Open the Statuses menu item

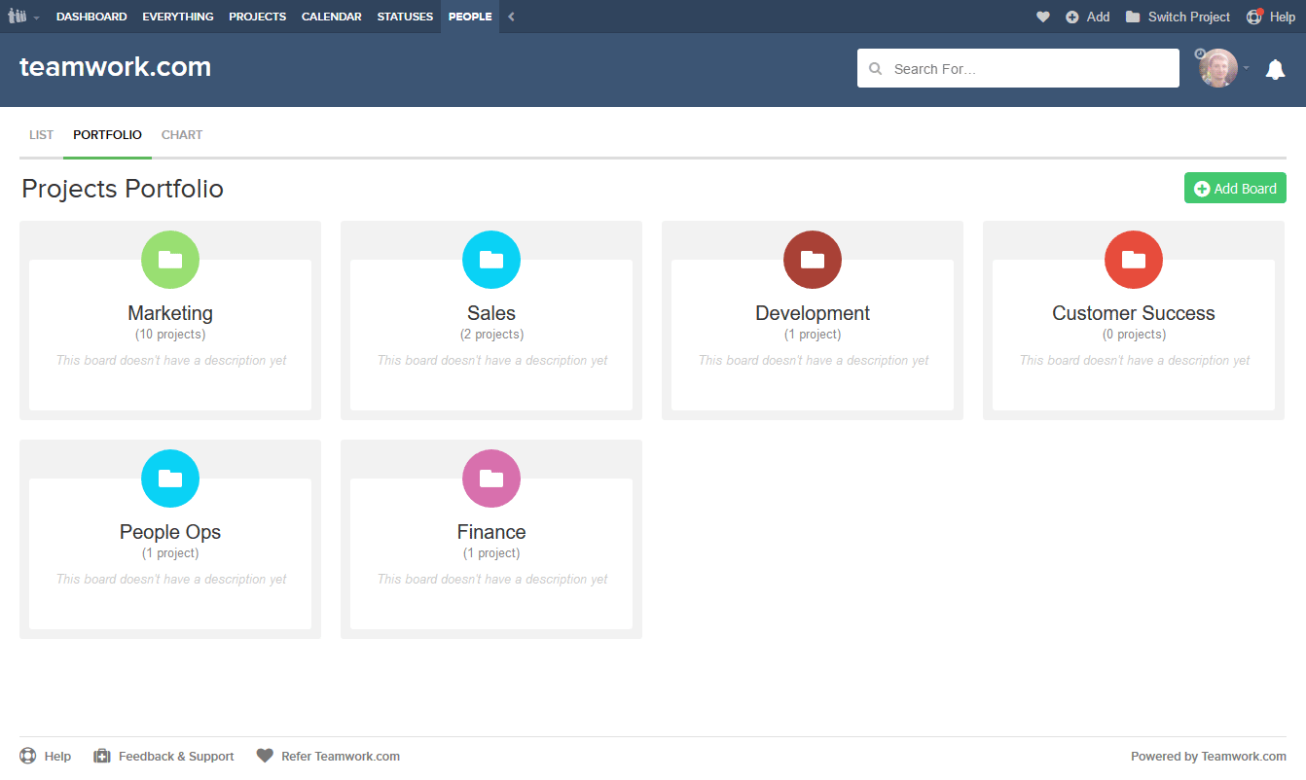405,17
